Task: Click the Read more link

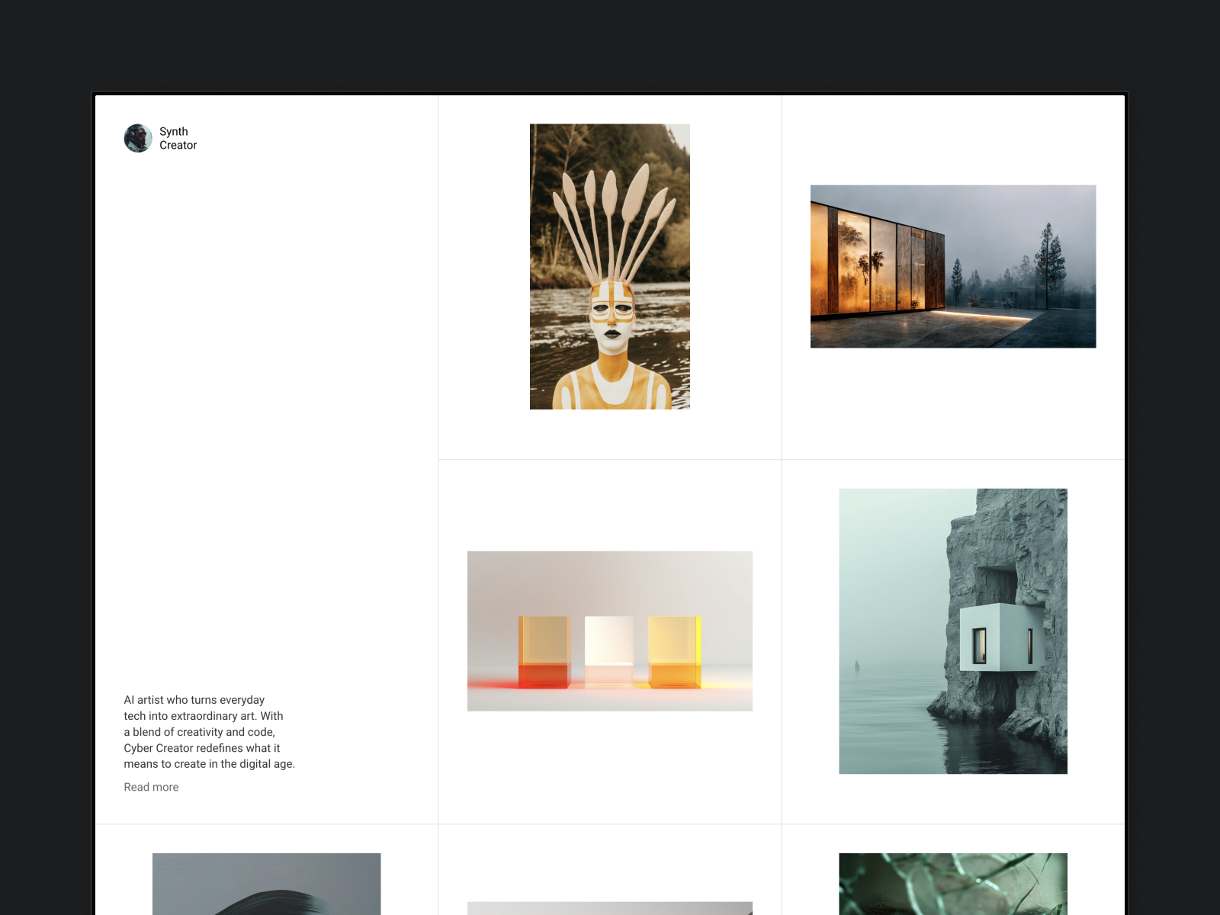Action: 151,787
